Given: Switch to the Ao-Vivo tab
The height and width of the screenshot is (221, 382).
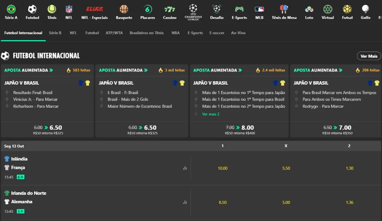Looking at the screenshot, I should point(238,33).
